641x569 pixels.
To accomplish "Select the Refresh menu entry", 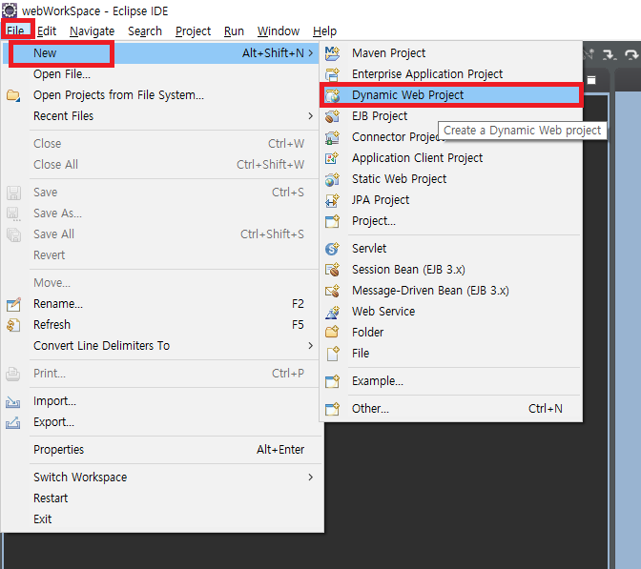I will coord(161,325).
